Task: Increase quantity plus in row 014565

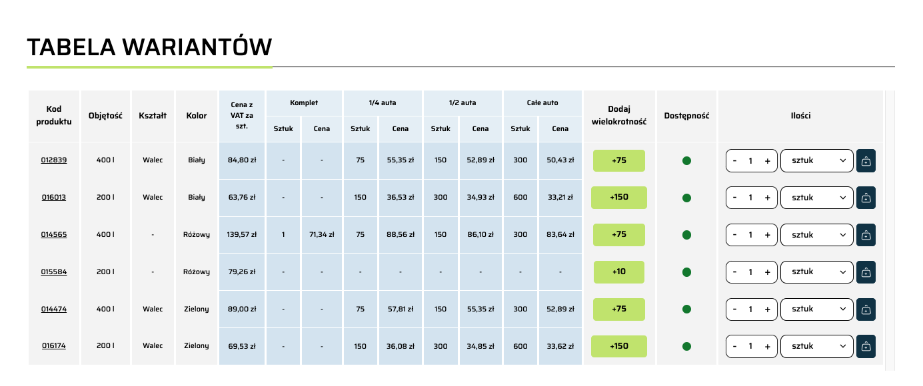Action: [767, 235]
